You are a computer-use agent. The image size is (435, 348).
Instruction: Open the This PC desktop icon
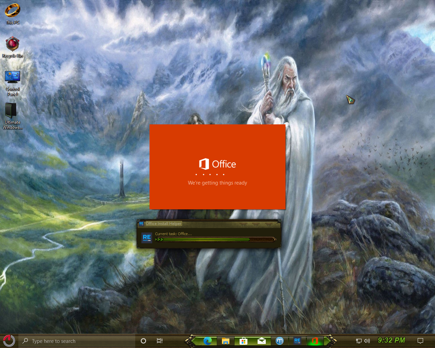tap(12, 14)
